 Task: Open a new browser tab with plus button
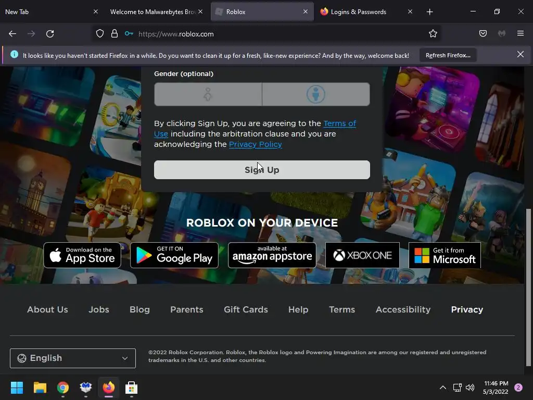[429, 12]
